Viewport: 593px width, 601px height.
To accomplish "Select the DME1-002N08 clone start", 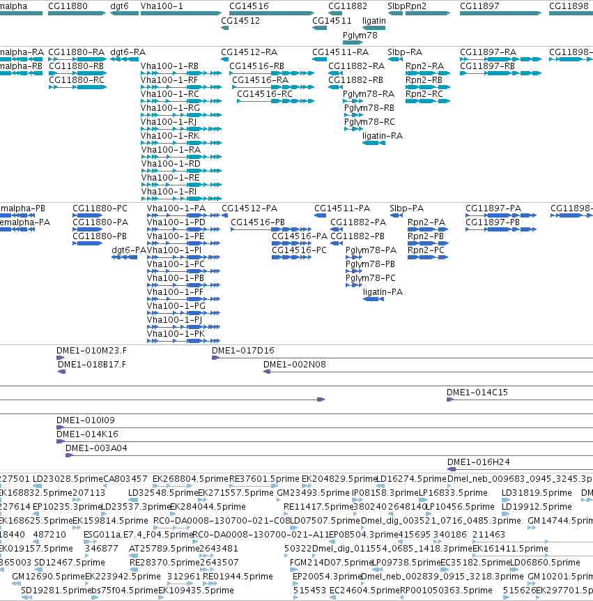I will pos(267,372).
